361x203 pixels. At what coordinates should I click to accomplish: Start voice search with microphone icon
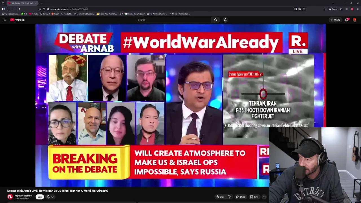[x=225, y=20]
